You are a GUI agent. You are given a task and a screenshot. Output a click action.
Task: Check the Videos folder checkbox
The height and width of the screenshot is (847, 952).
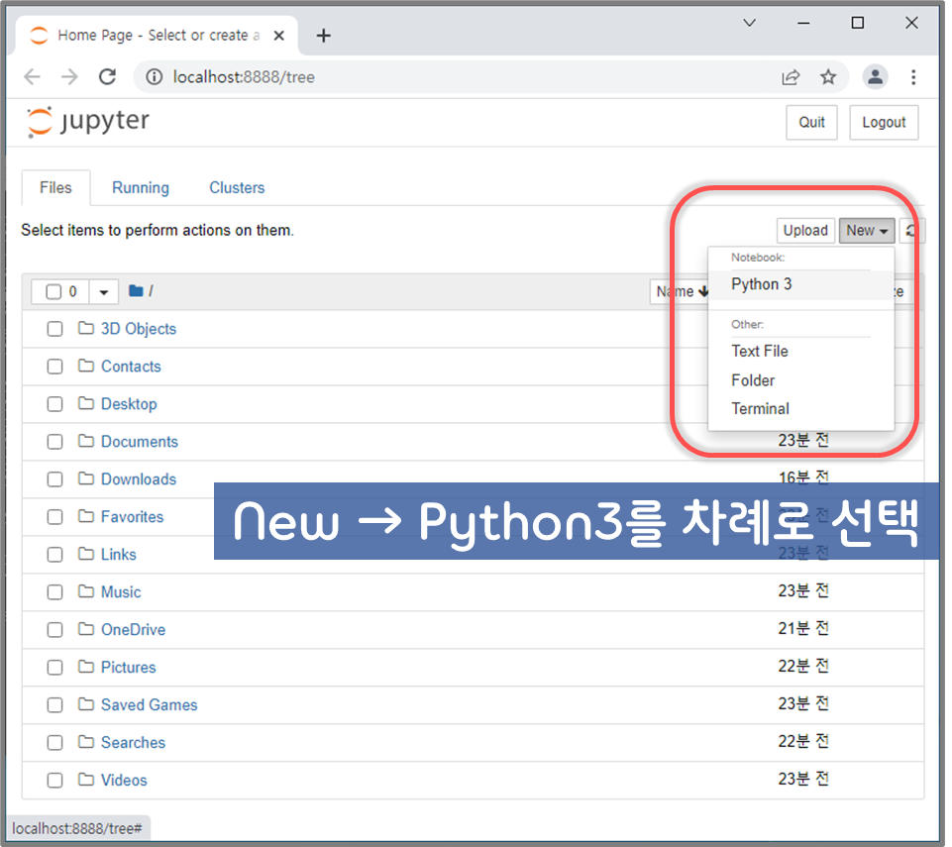(55, 781)
